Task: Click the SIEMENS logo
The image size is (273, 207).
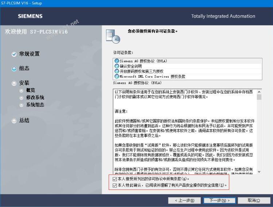Action: (30, 16)
